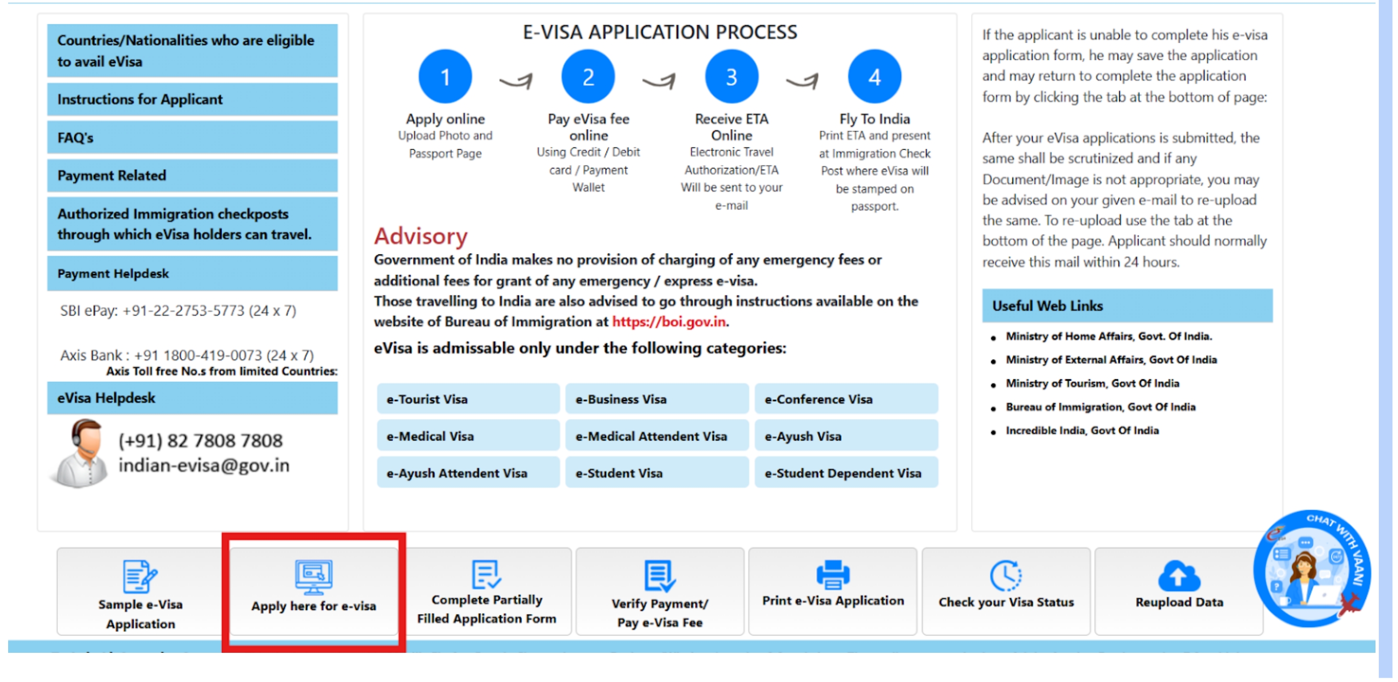Click Check your Visa Status clock icon

(x=1005, y=576)
